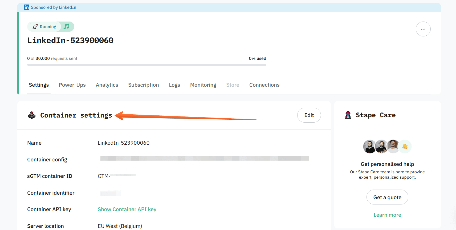Click the blurred Container config value

click(205, 158)
